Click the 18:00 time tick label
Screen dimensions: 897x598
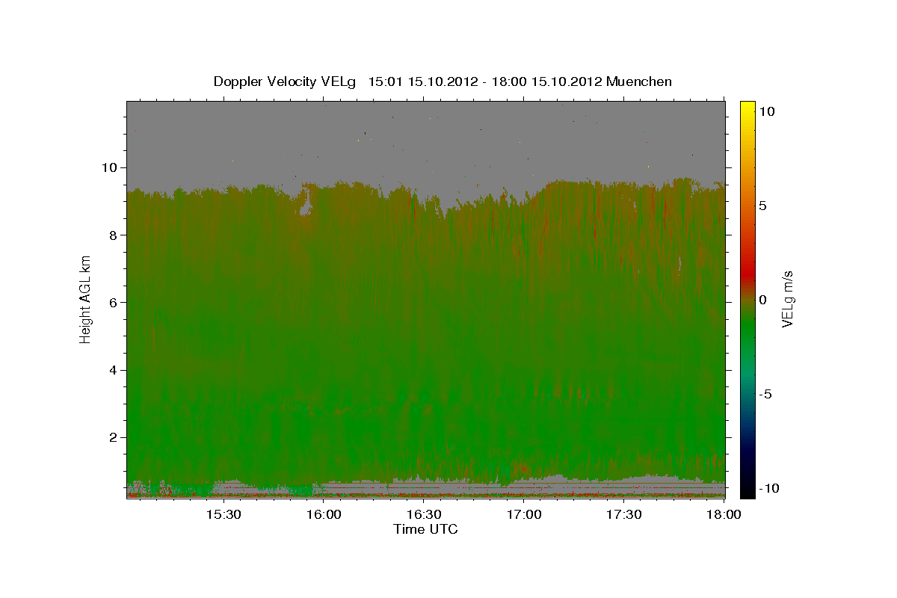point(724,515)
